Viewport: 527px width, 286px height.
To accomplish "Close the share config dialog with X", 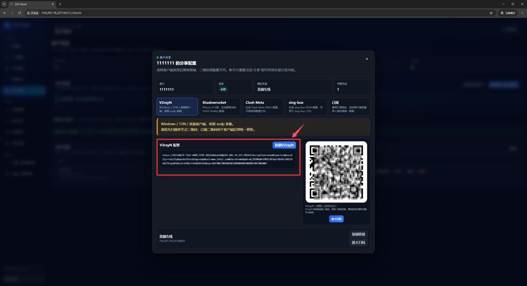I will [x=366, y=59].
